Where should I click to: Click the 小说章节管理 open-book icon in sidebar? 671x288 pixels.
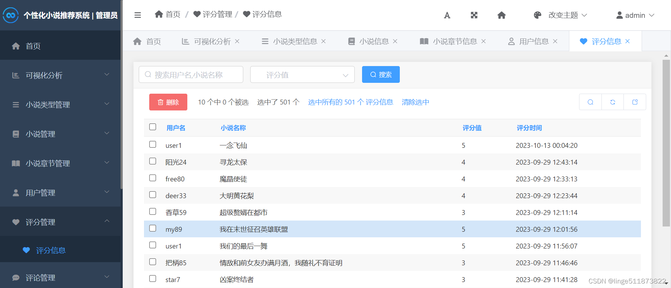(16, 163)
